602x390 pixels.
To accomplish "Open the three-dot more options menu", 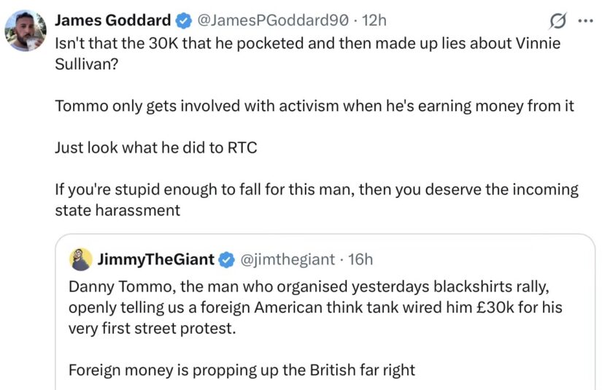I will tap(585, 21).
